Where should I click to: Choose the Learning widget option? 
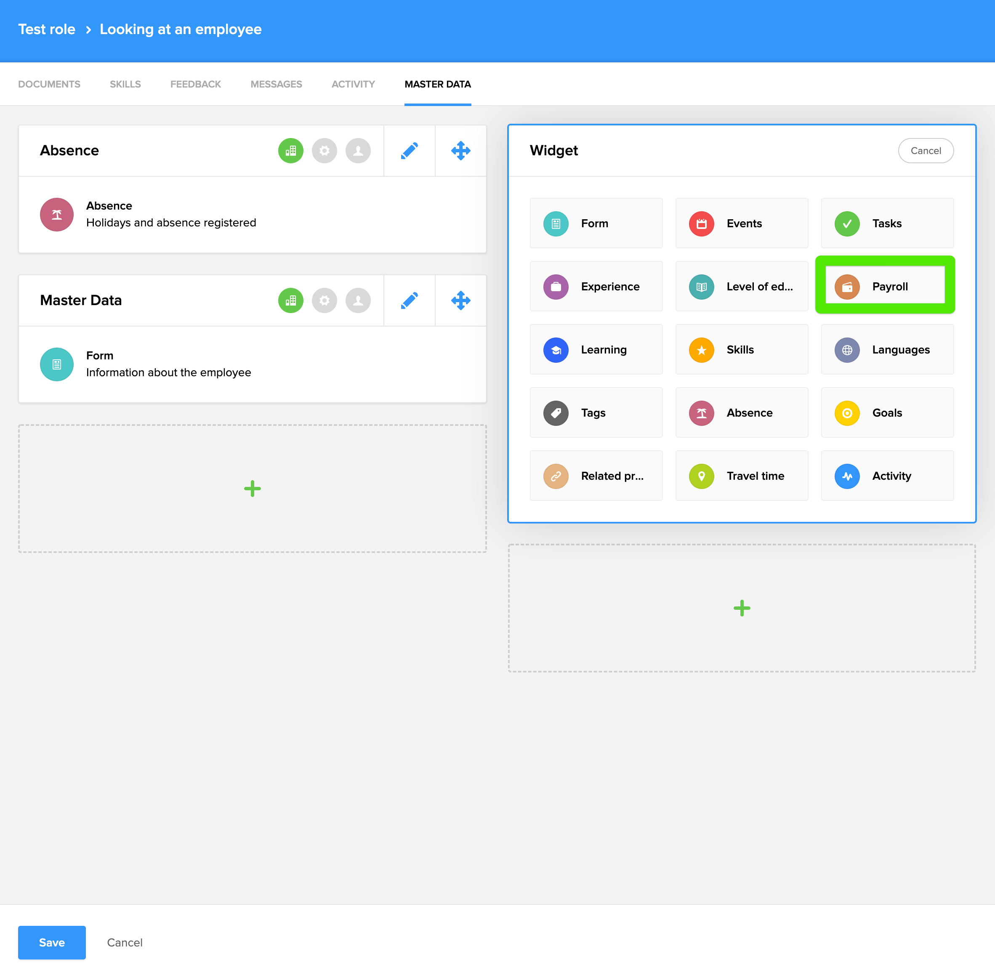(x=596, y=350)
